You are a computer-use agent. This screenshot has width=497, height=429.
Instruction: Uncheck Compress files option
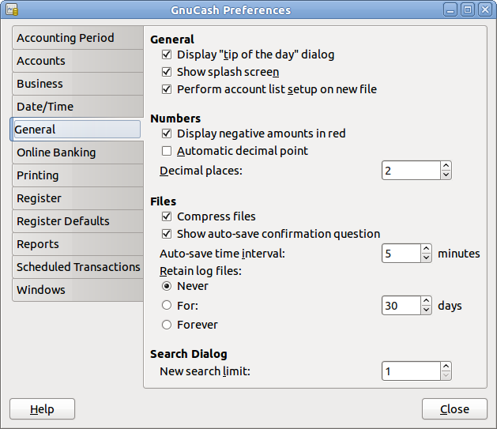167,216
